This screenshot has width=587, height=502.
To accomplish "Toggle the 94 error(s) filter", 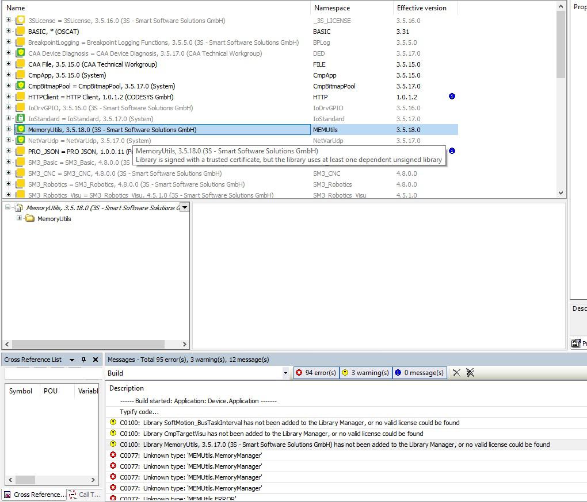I will coord(316,373).
